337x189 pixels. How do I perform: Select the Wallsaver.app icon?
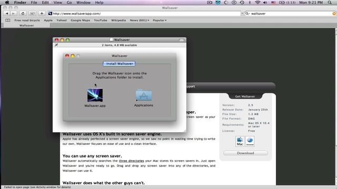point(95,95)
